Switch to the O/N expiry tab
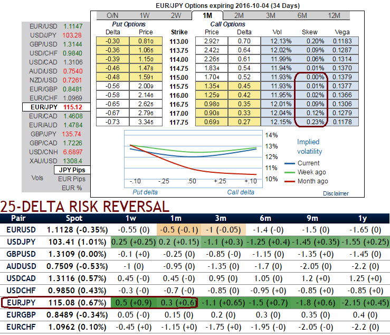Screen dimensions: 390x335 112,15
